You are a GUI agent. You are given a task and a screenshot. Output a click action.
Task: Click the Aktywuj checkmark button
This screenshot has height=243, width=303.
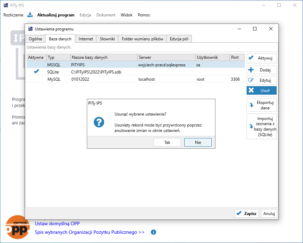click(x=261, y=58)
